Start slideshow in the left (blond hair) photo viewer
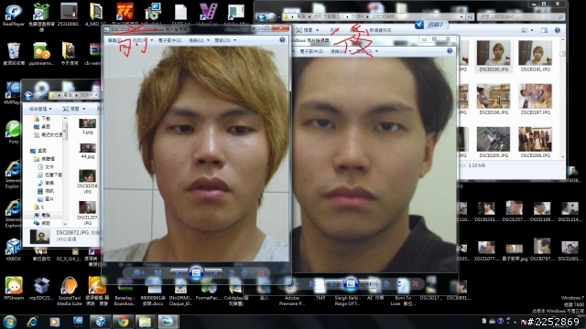 point(196,272)
